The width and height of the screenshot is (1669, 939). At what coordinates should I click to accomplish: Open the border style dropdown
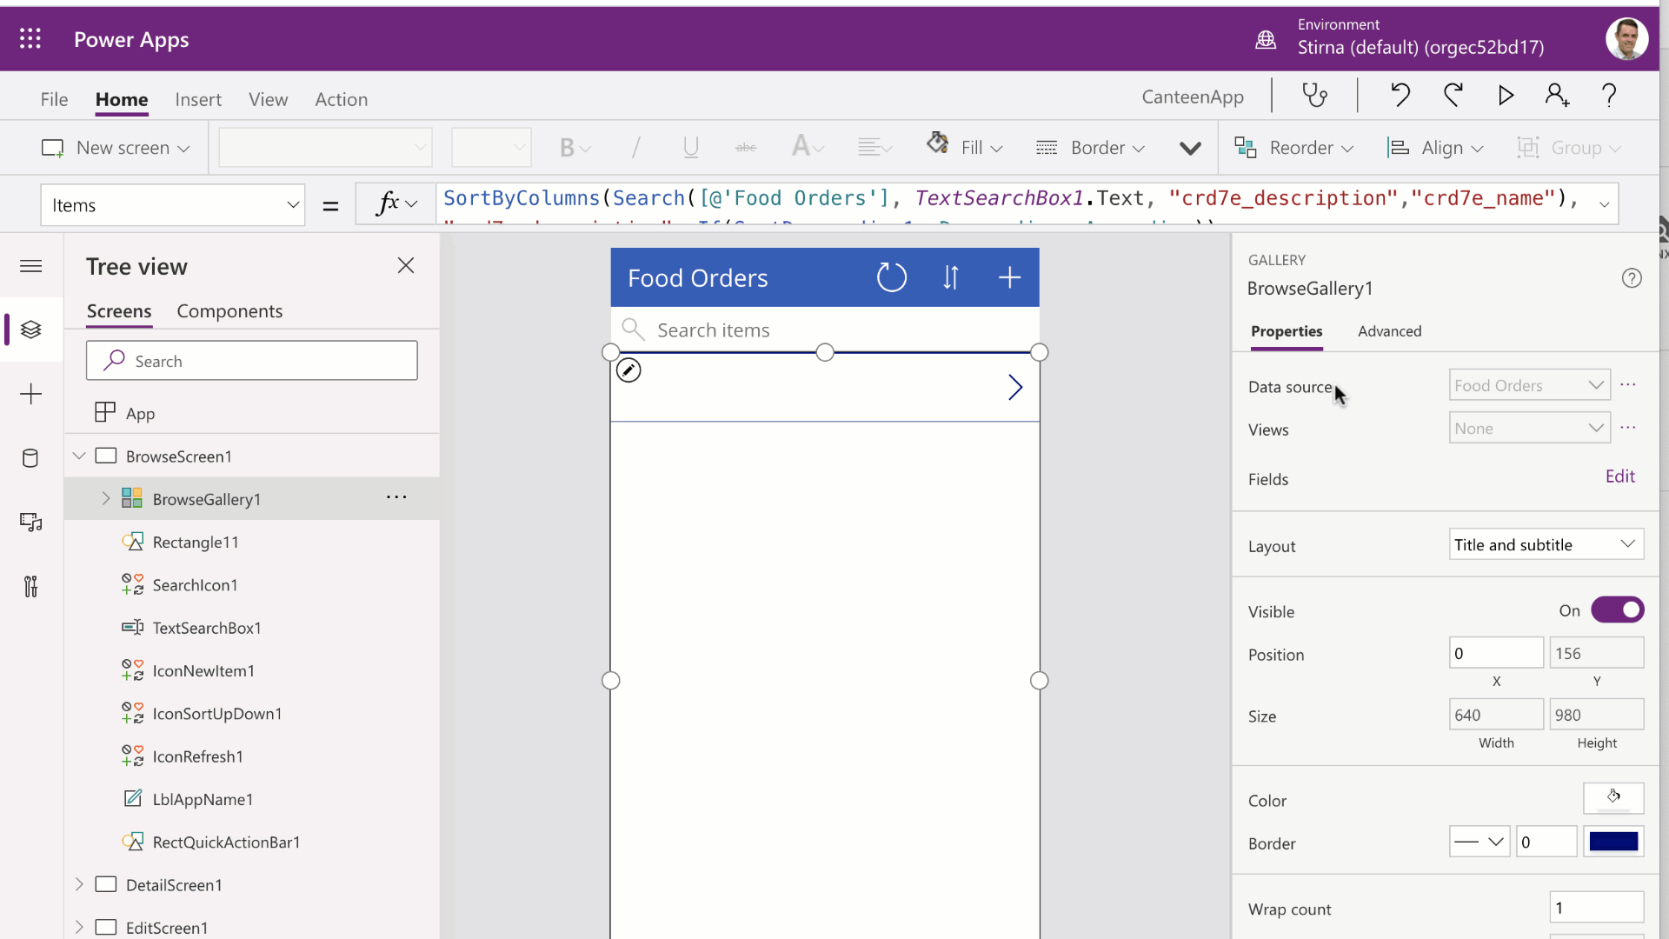(1479, 842)
